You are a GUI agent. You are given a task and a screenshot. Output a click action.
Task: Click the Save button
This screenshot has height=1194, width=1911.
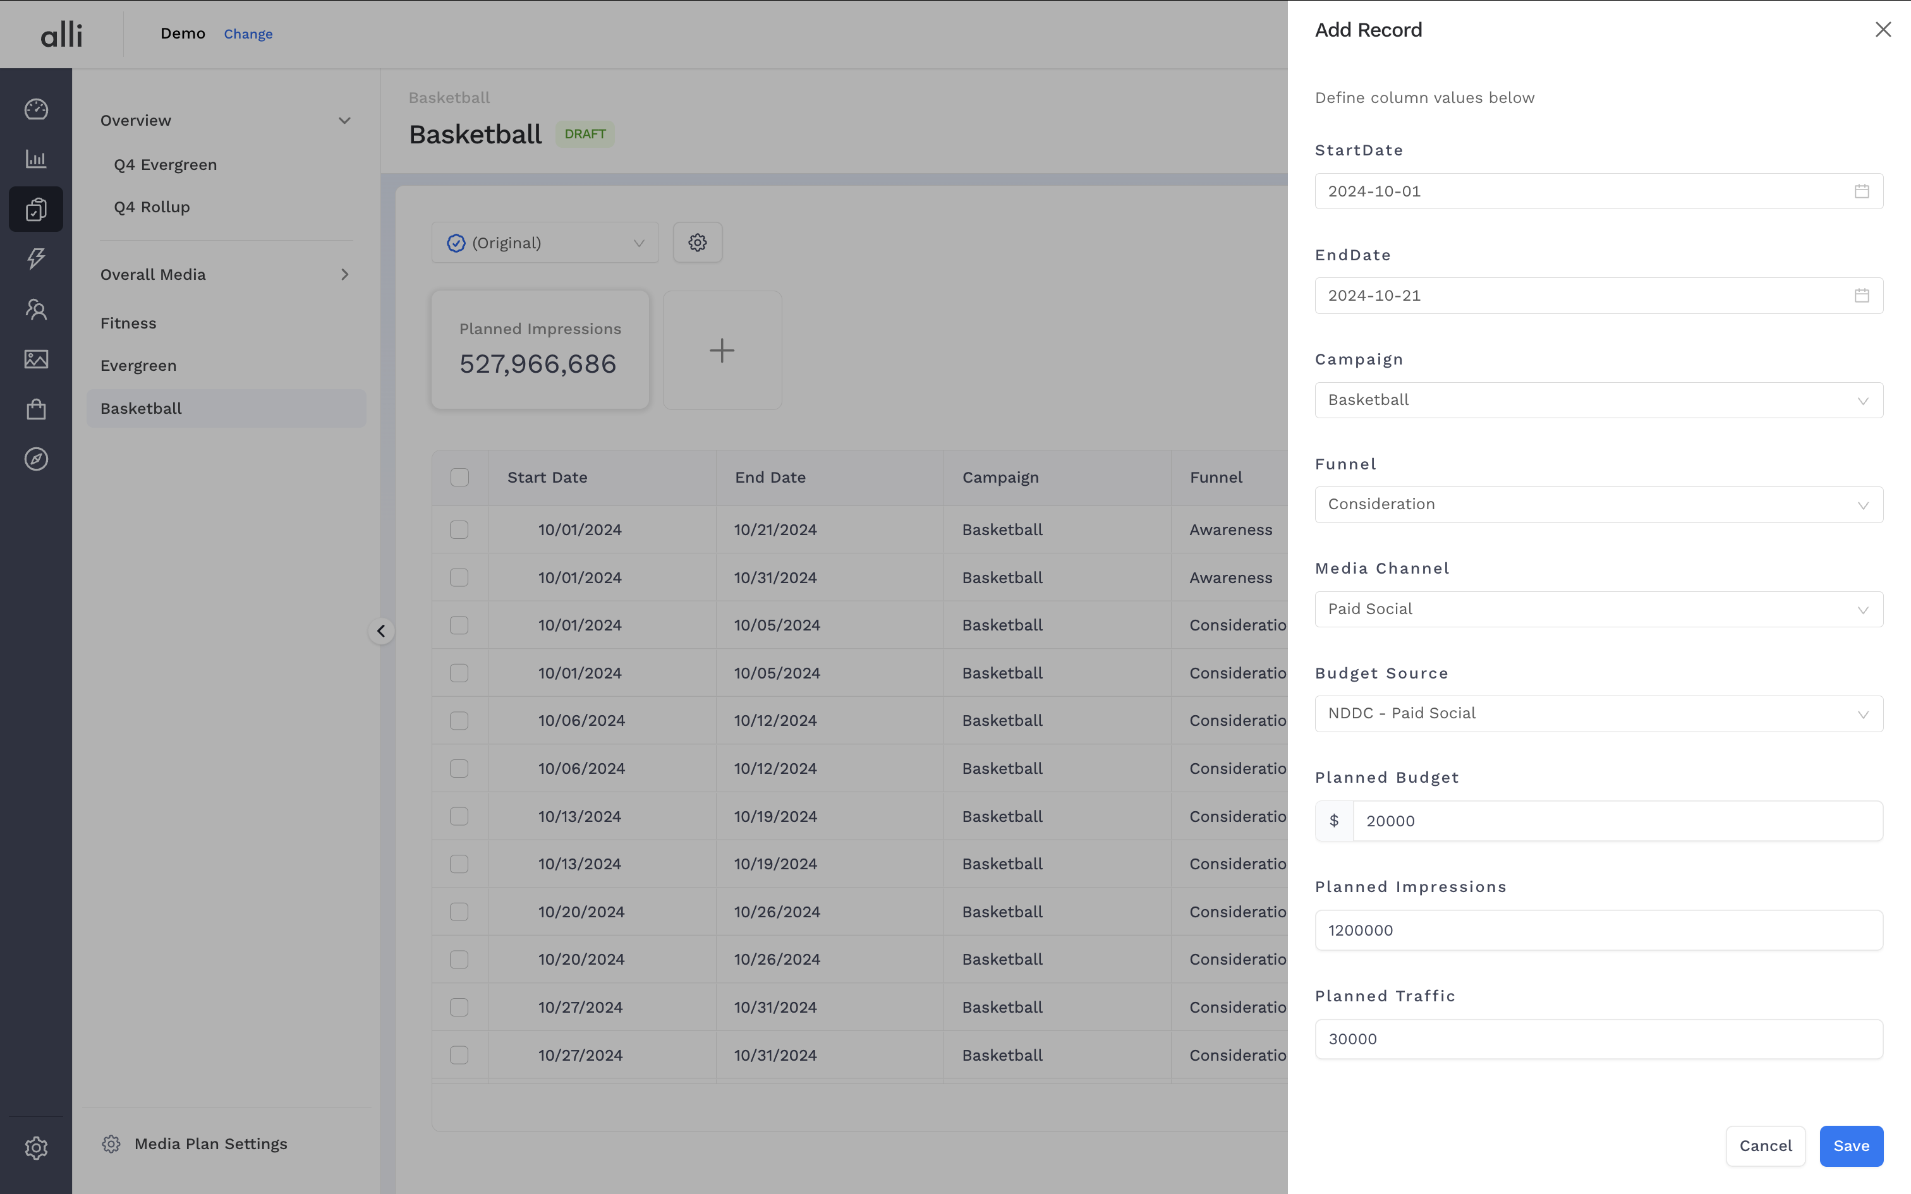pos(1850,1146)
